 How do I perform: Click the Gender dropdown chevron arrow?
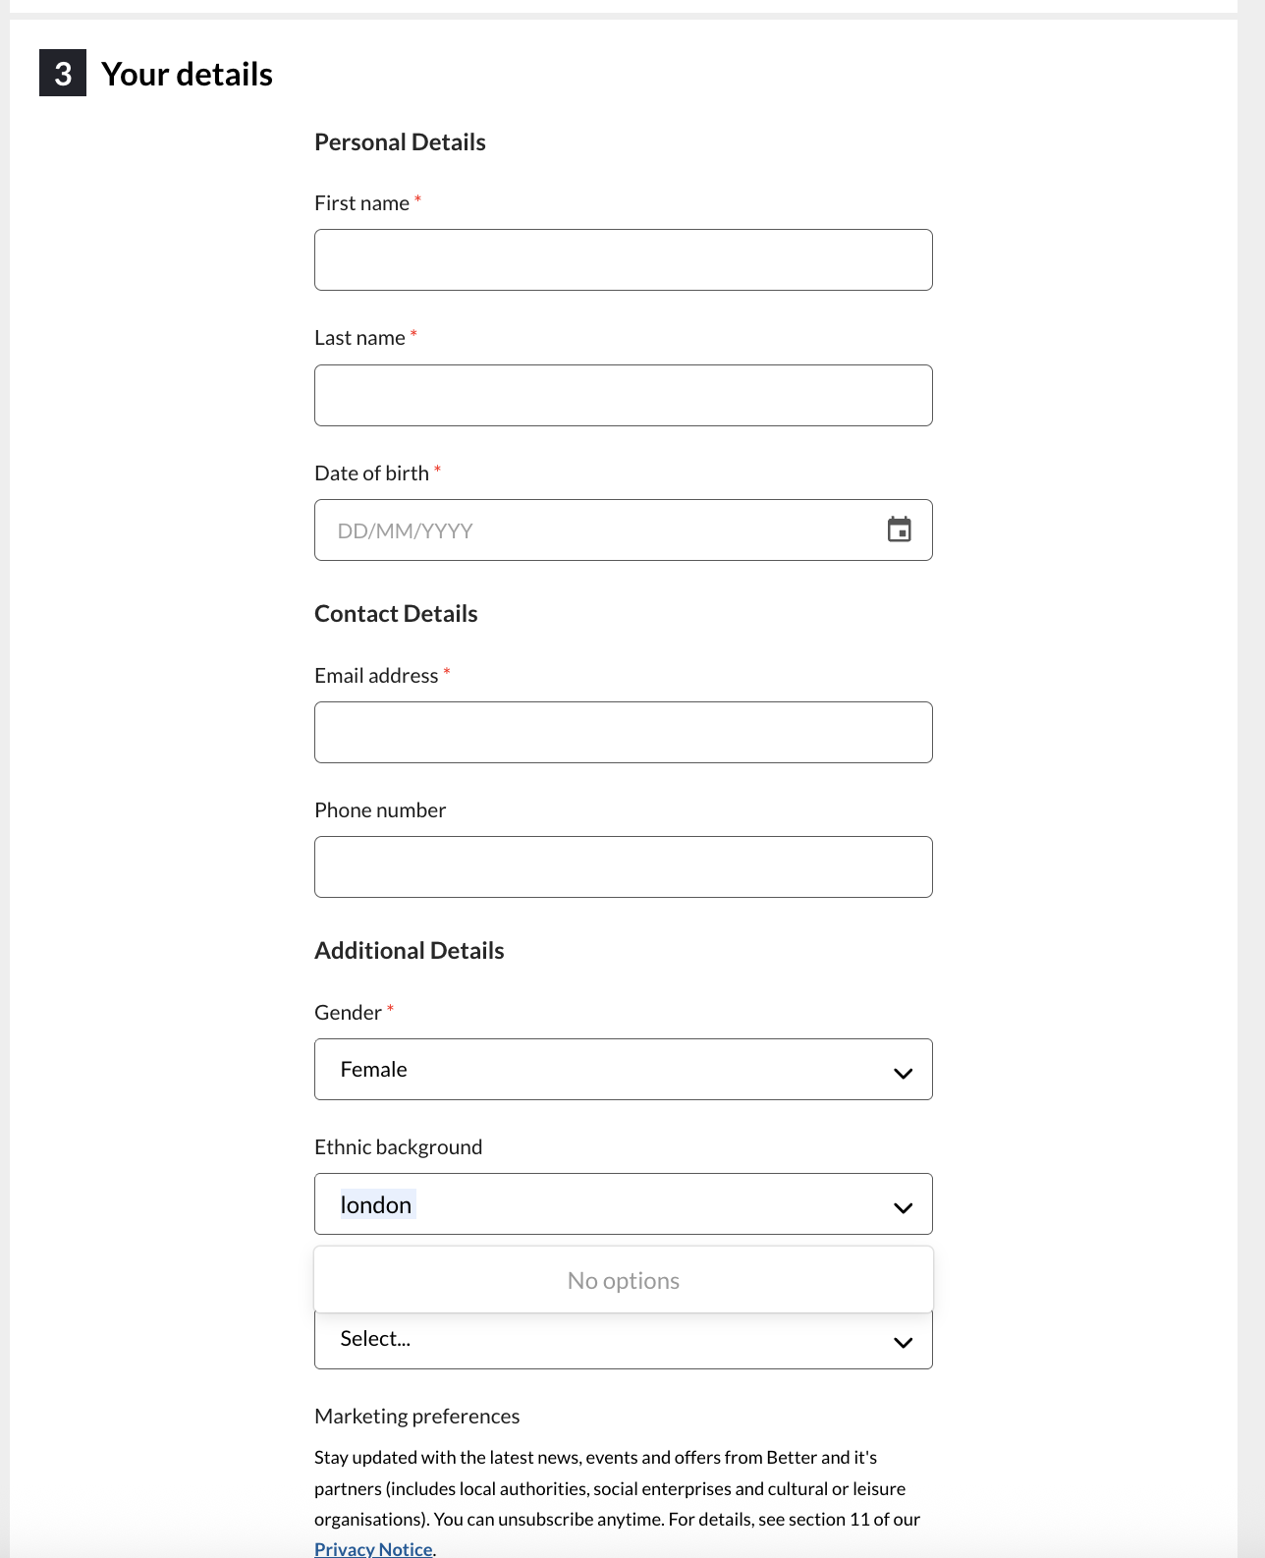point(903,1073)
